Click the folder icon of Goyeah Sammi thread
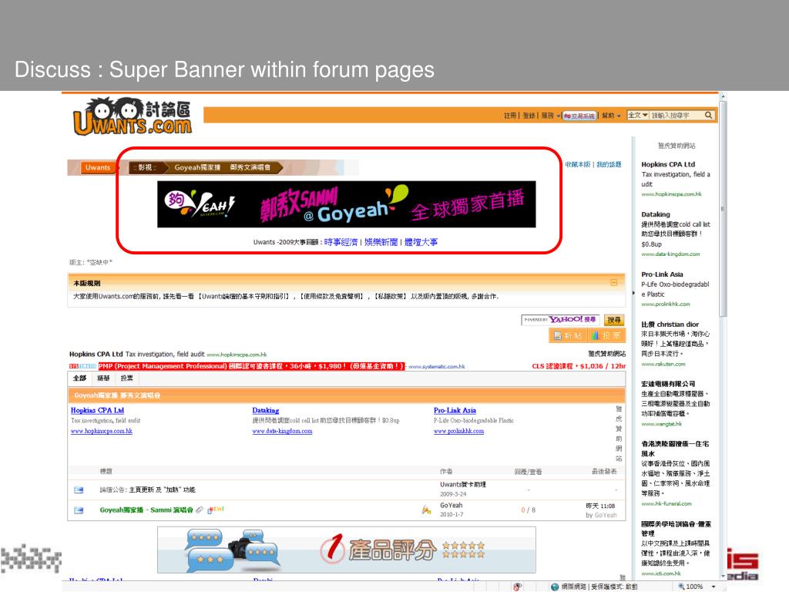 click(79, 510)
